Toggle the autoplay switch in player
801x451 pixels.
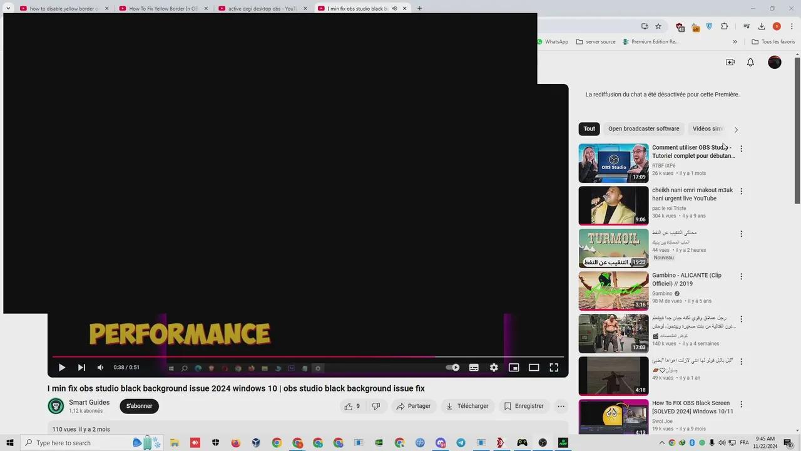point(452,368)
